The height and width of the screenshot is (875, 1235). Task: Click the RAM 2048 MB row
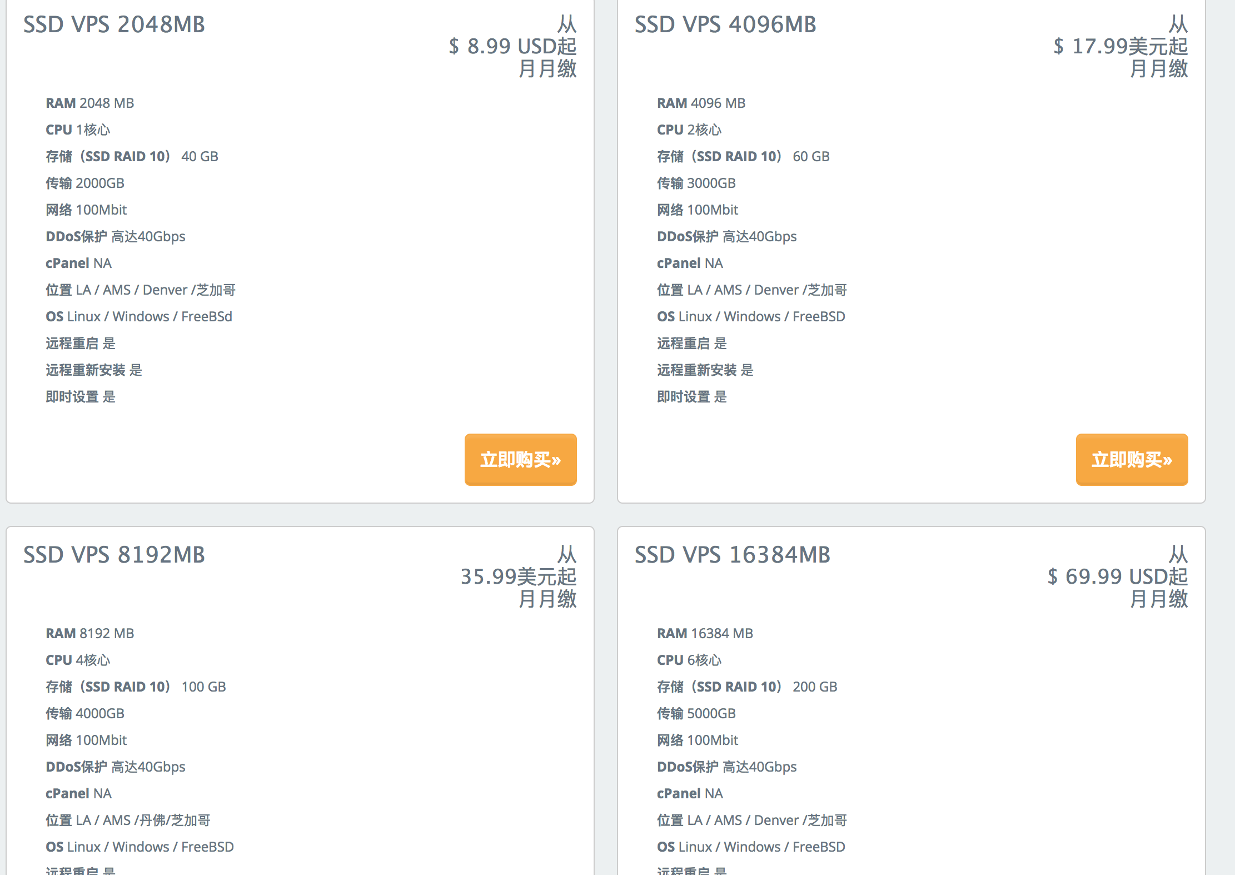pos(89,103)
